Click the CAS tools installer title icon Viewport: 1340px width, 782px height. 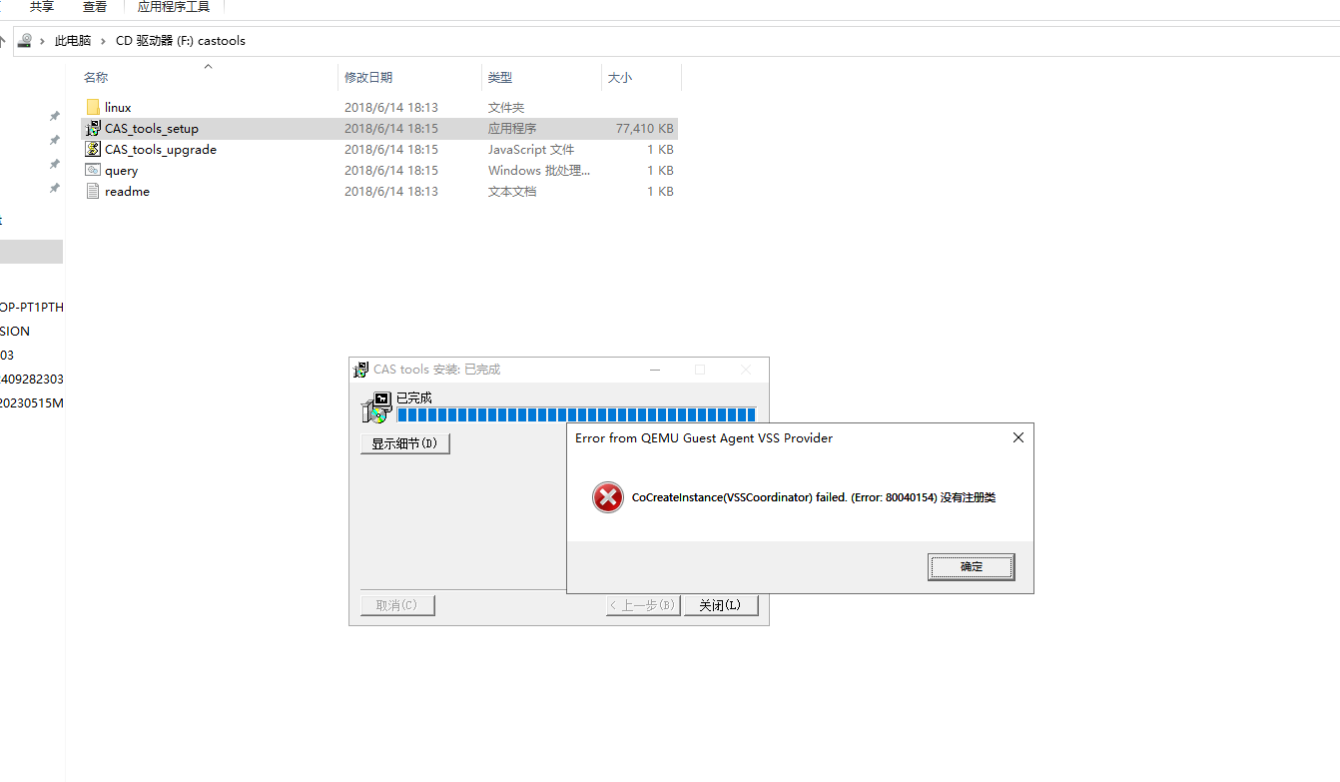pyautogui.click(x=361, y=370)
